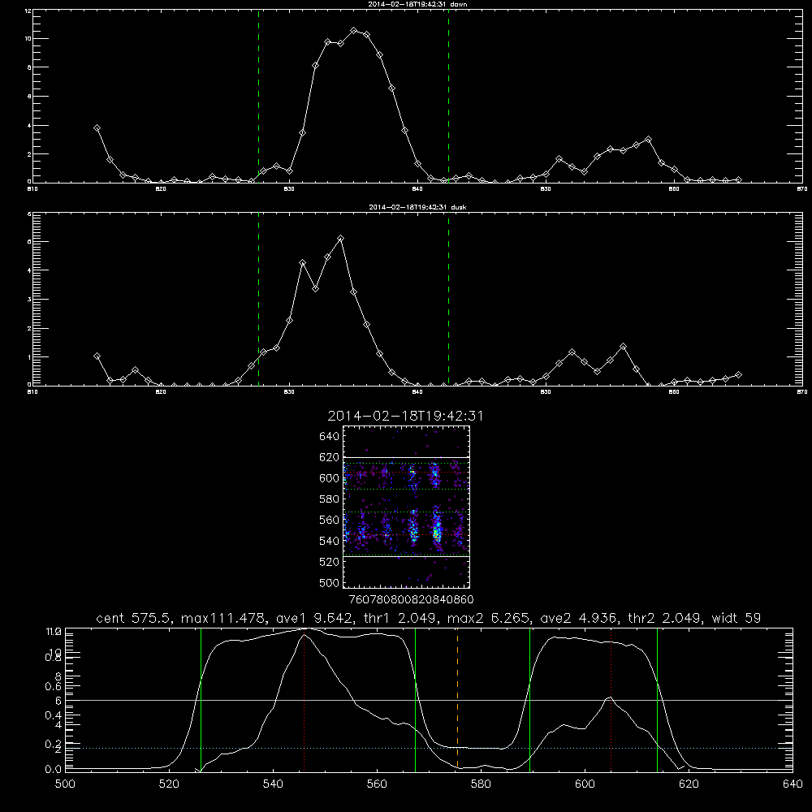
Task: Click the dusk curve's secondary peak diamond near 856
Action: click(623, 347)
